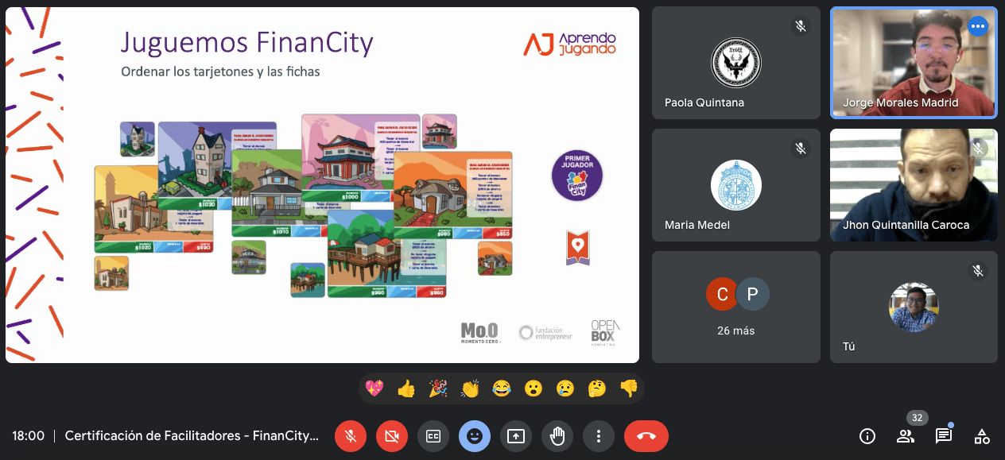The width and height of the screenshot is (1005, 460).
Task: Click the name label Jorge Morales Madrid
Action: tap(901, 102)
